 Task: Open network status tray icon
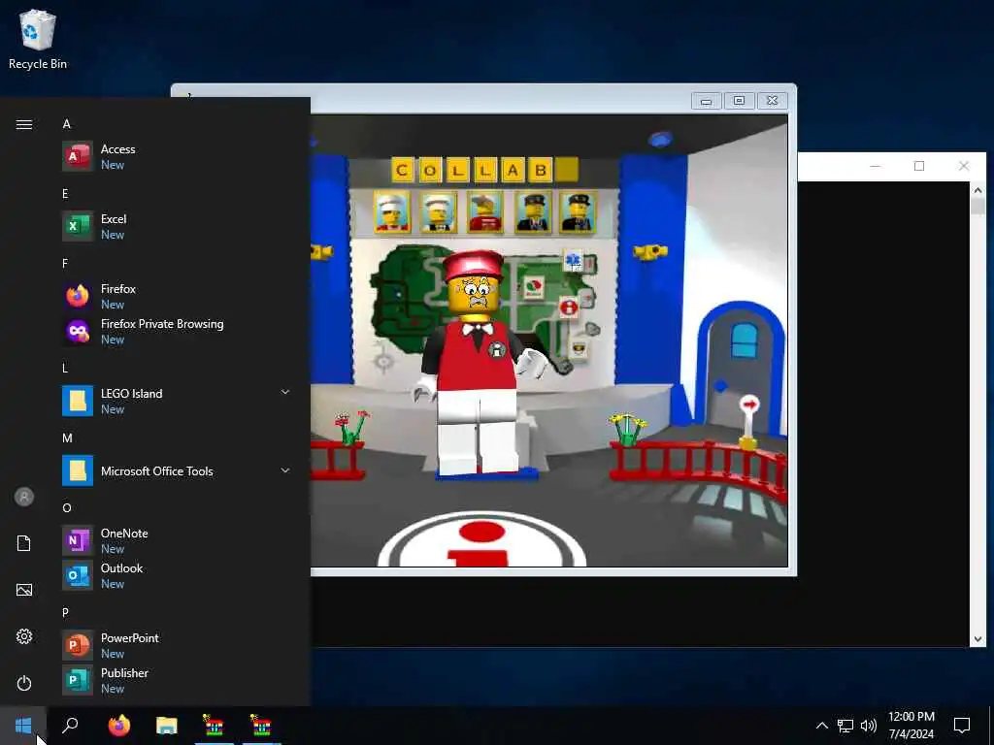(x=845, y=726)
